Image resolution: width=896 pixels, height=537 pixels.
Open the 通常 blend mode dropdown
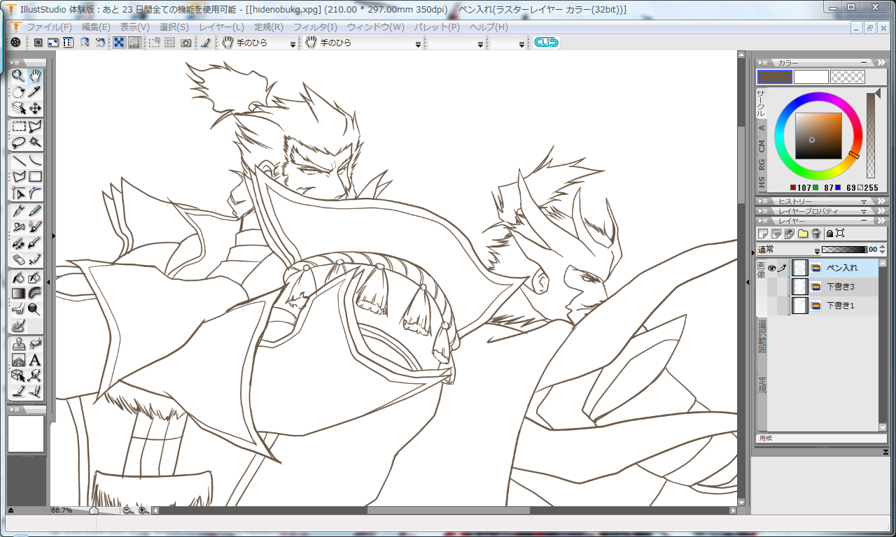point(789,250)
